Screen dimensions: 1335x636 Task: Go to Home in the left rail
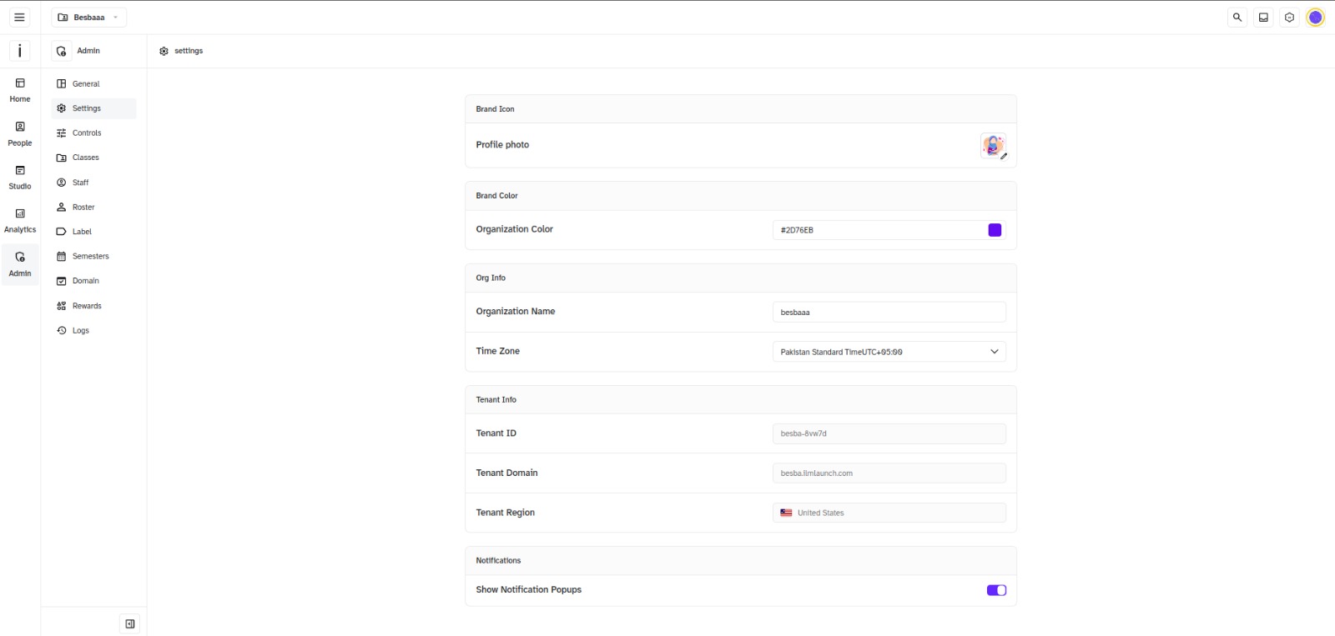(x=20, y=90)
